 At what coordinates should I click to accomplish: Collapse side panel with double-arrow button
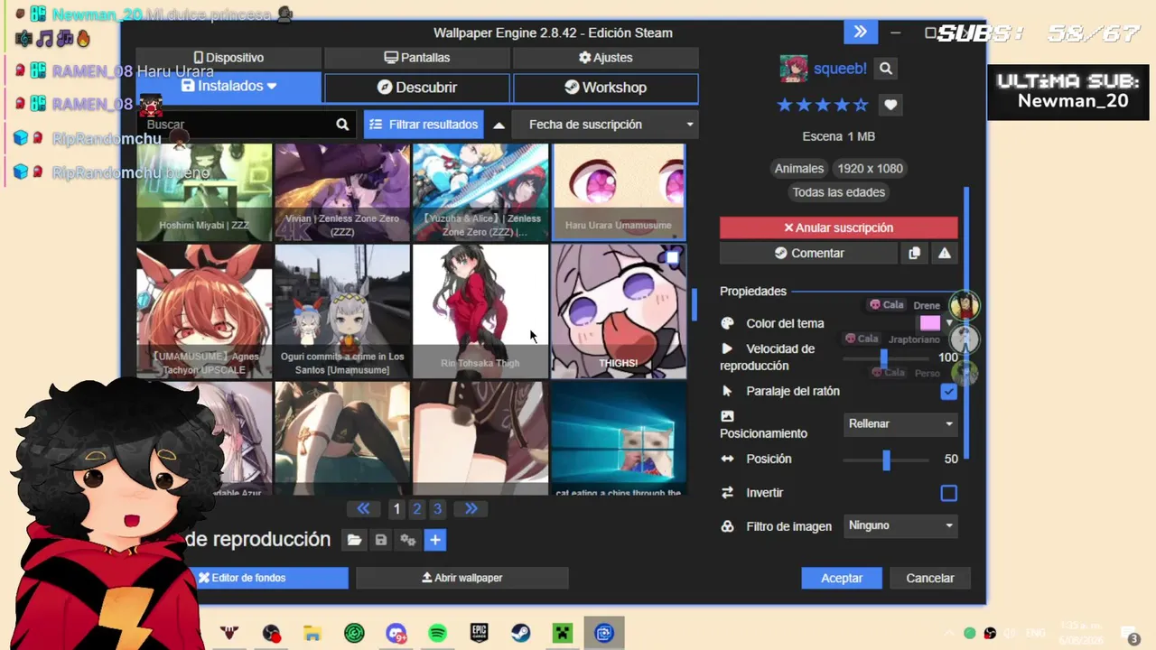(861, 32)
